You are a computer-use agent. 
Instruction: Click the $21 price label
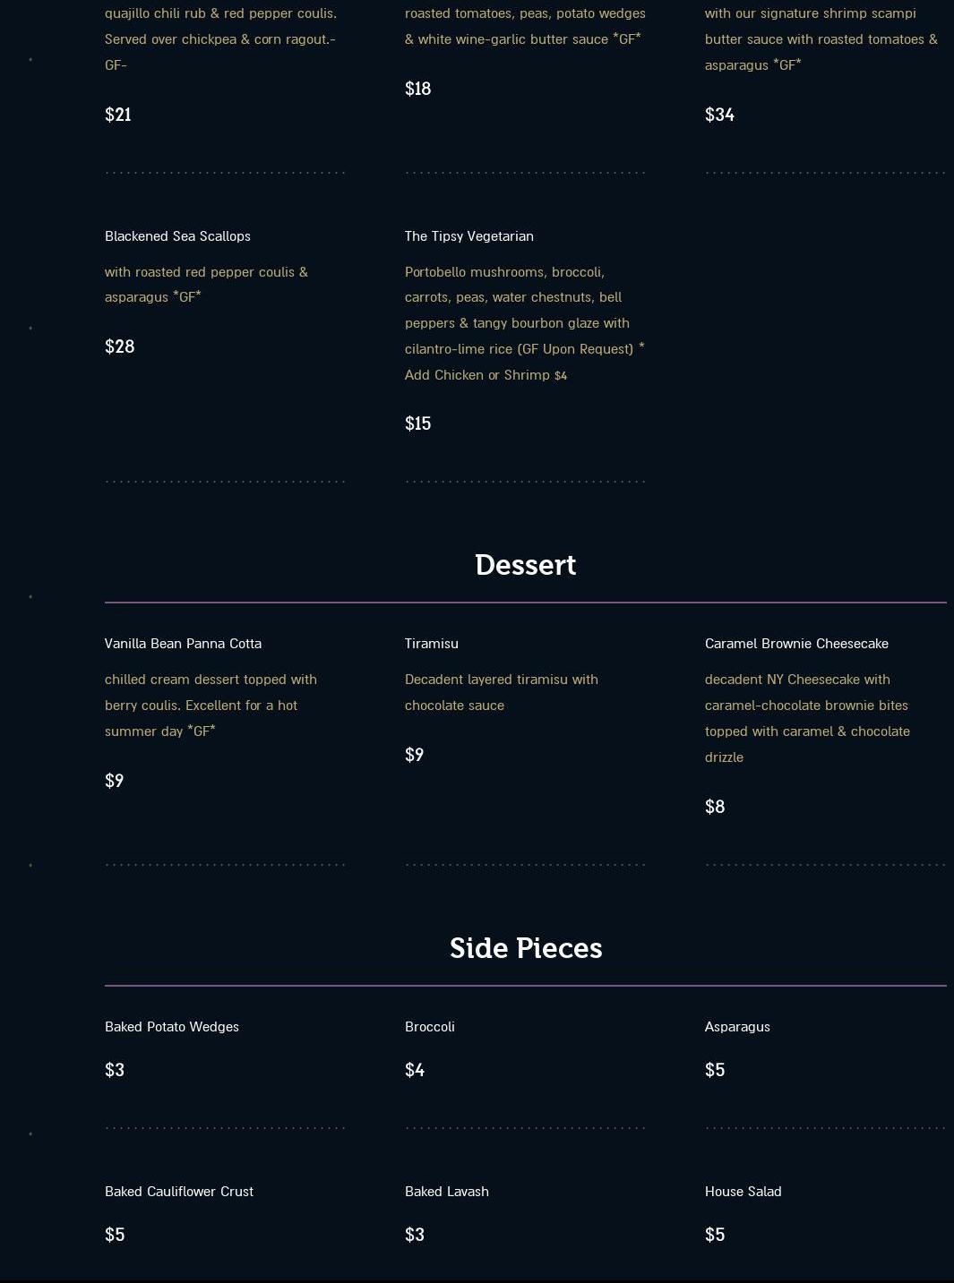pyautogui.click(x=117, y=115)
